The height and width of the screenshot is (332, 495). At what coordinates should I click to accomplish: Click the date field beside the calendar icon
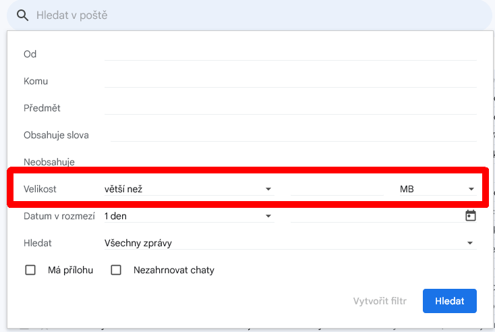coord(374,216)
